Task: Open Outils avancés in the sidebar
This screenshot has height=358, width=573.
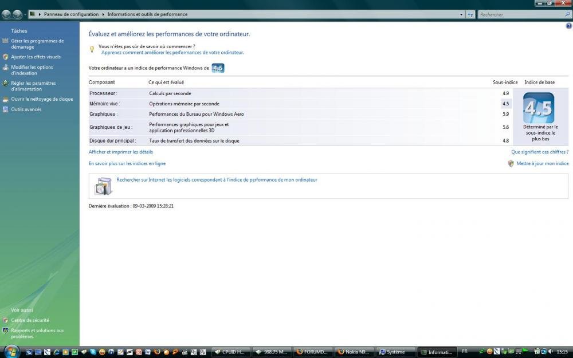Action: tap(26, 109)
